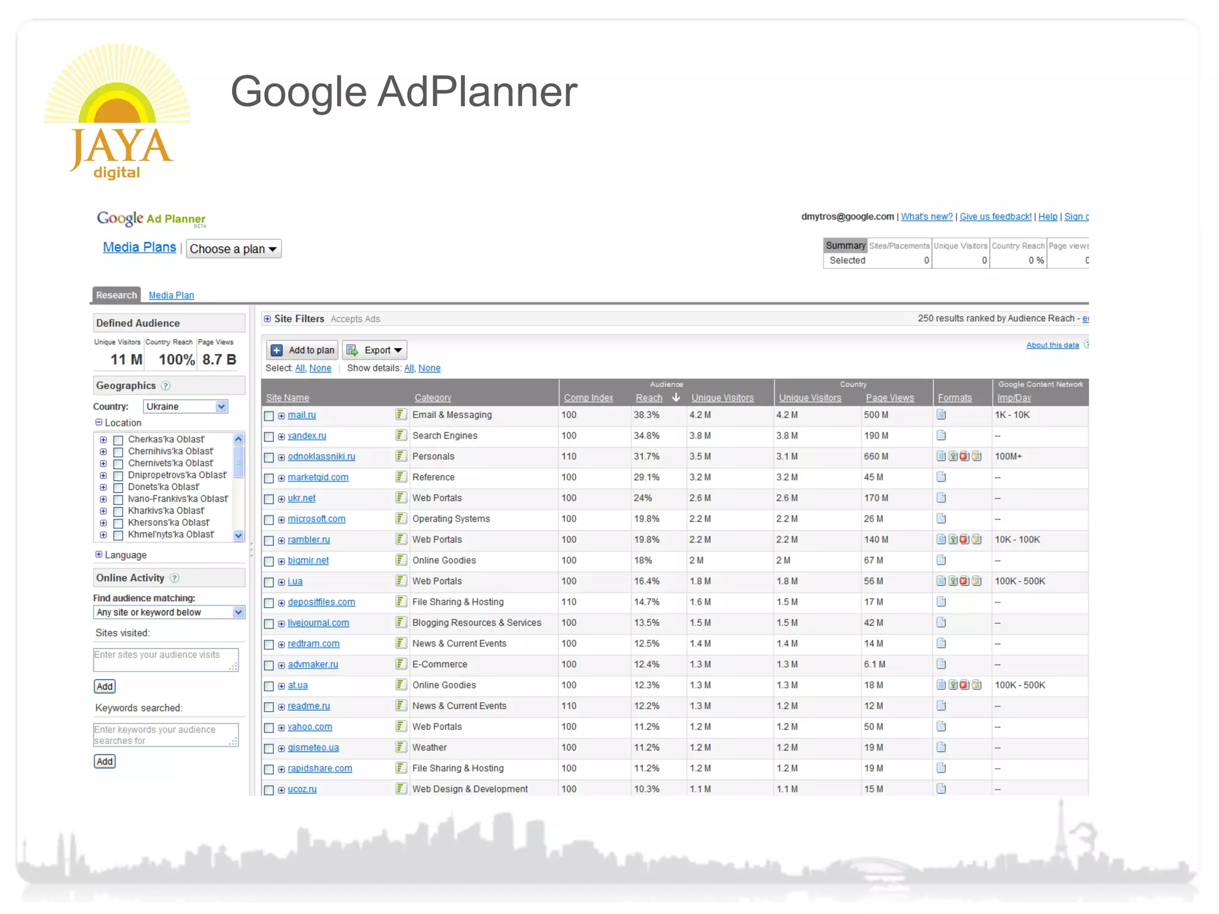Expand the Site Filters section
The width and height of the screenshot is (1219, 914).
pyautogui.click(x=267, y=319)
